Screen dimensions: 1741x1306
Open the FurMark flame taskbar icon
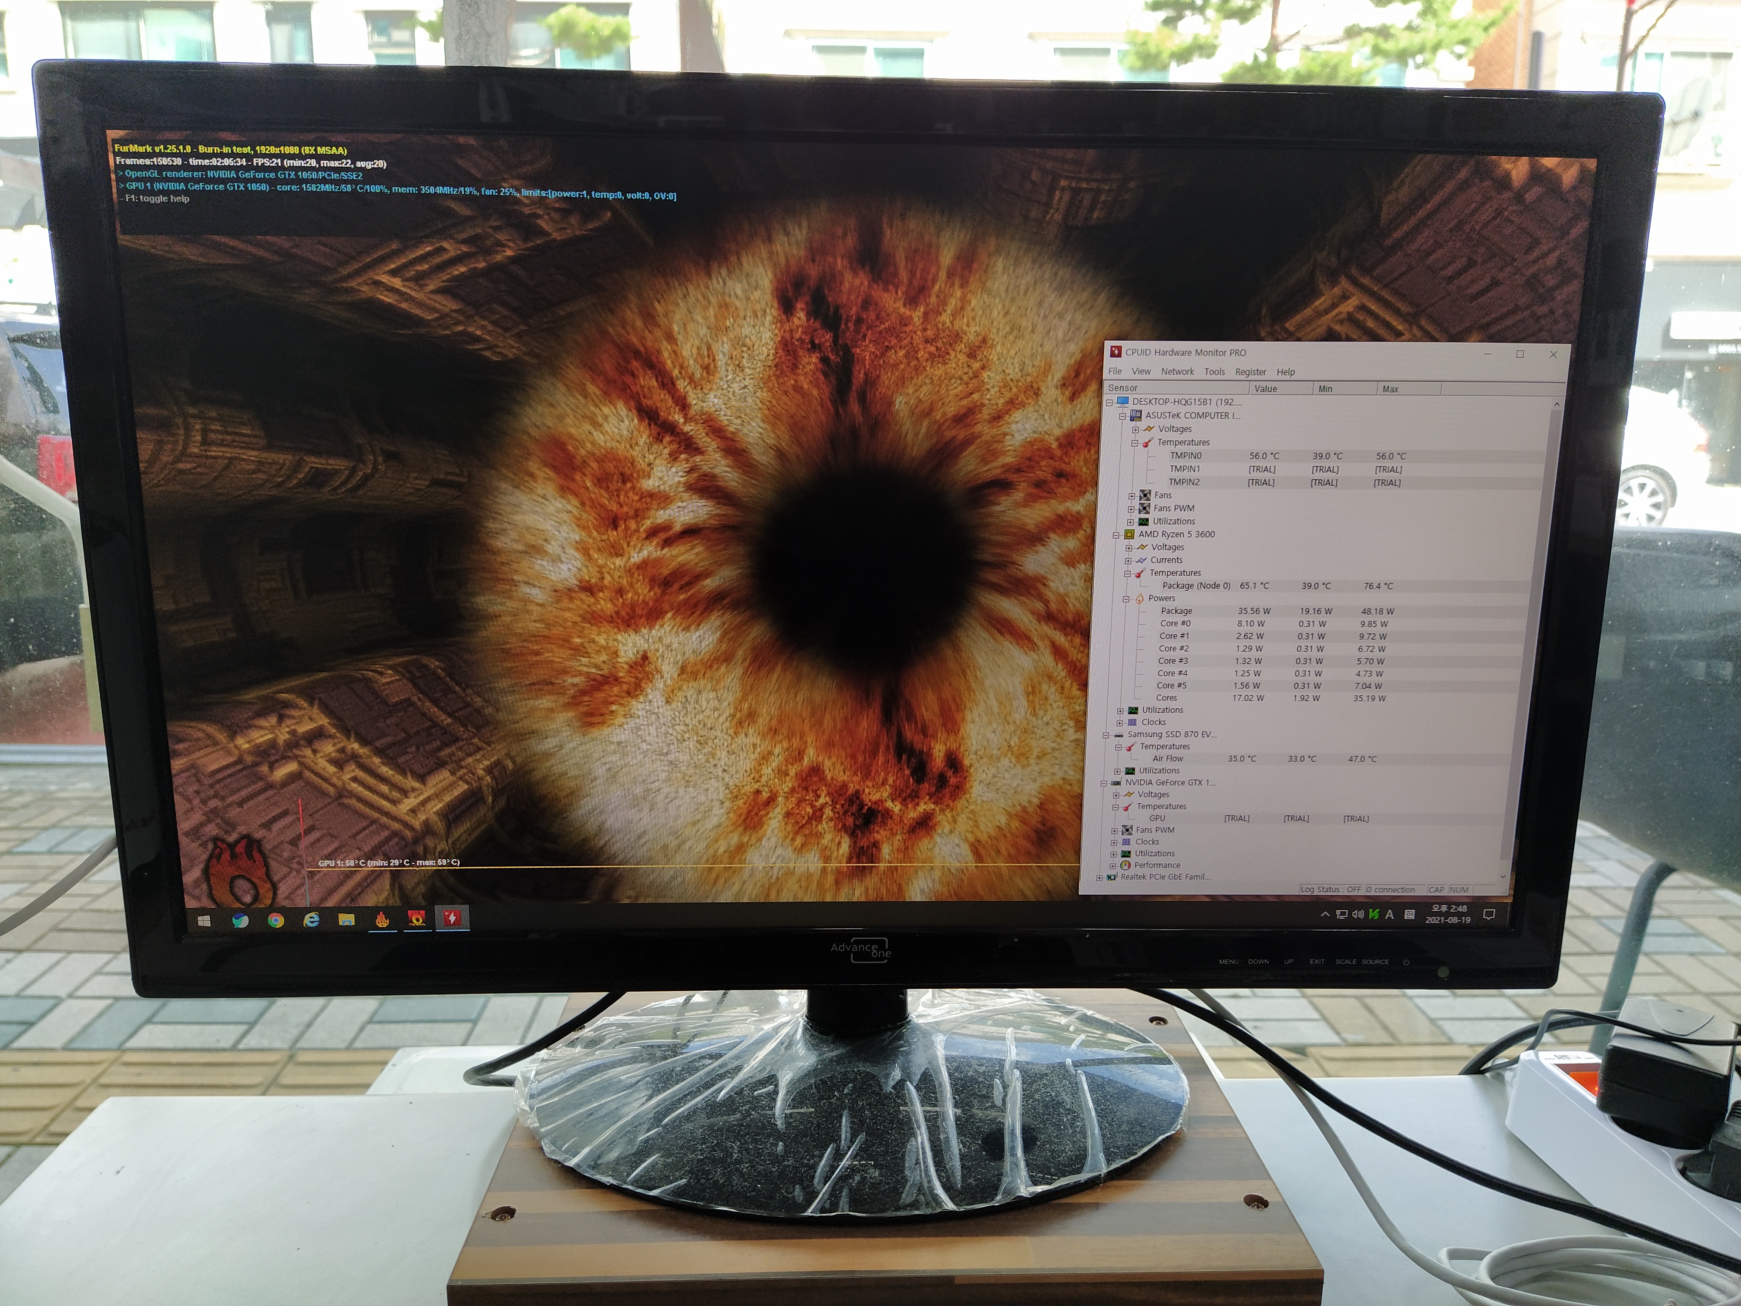coord(382,919)
